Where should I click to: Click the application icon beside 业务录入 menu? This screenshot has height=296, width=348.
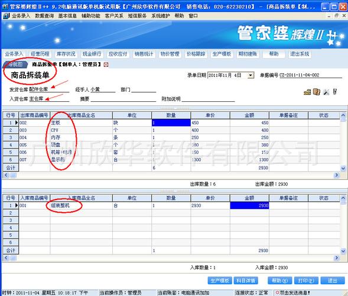pos(6,16)
